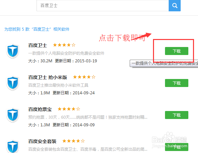
Task: Open the 百度卫士 title link
Action: coord(38,45)
